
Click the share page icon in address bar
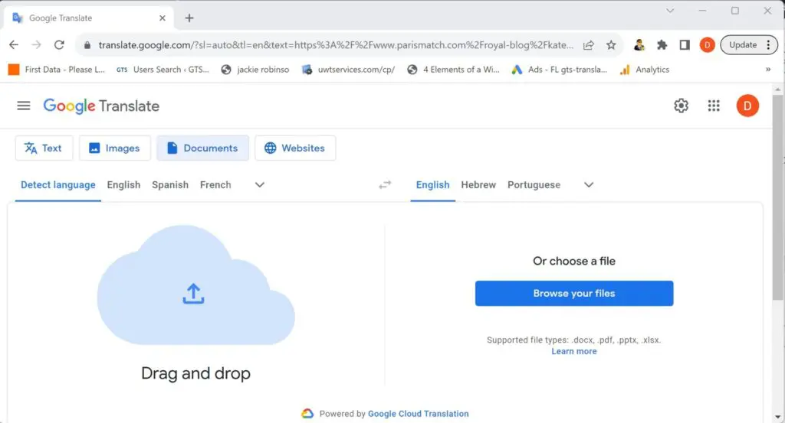click(588, 45)
